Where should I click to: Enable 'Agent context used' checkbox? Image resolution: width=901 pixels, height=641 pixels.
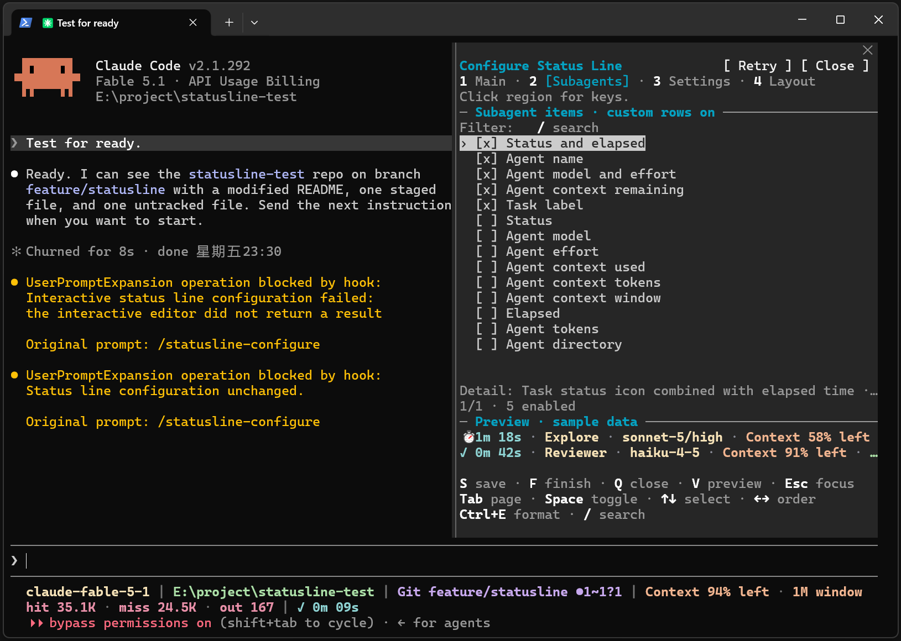pyautogui.click(x=487, y=267)
